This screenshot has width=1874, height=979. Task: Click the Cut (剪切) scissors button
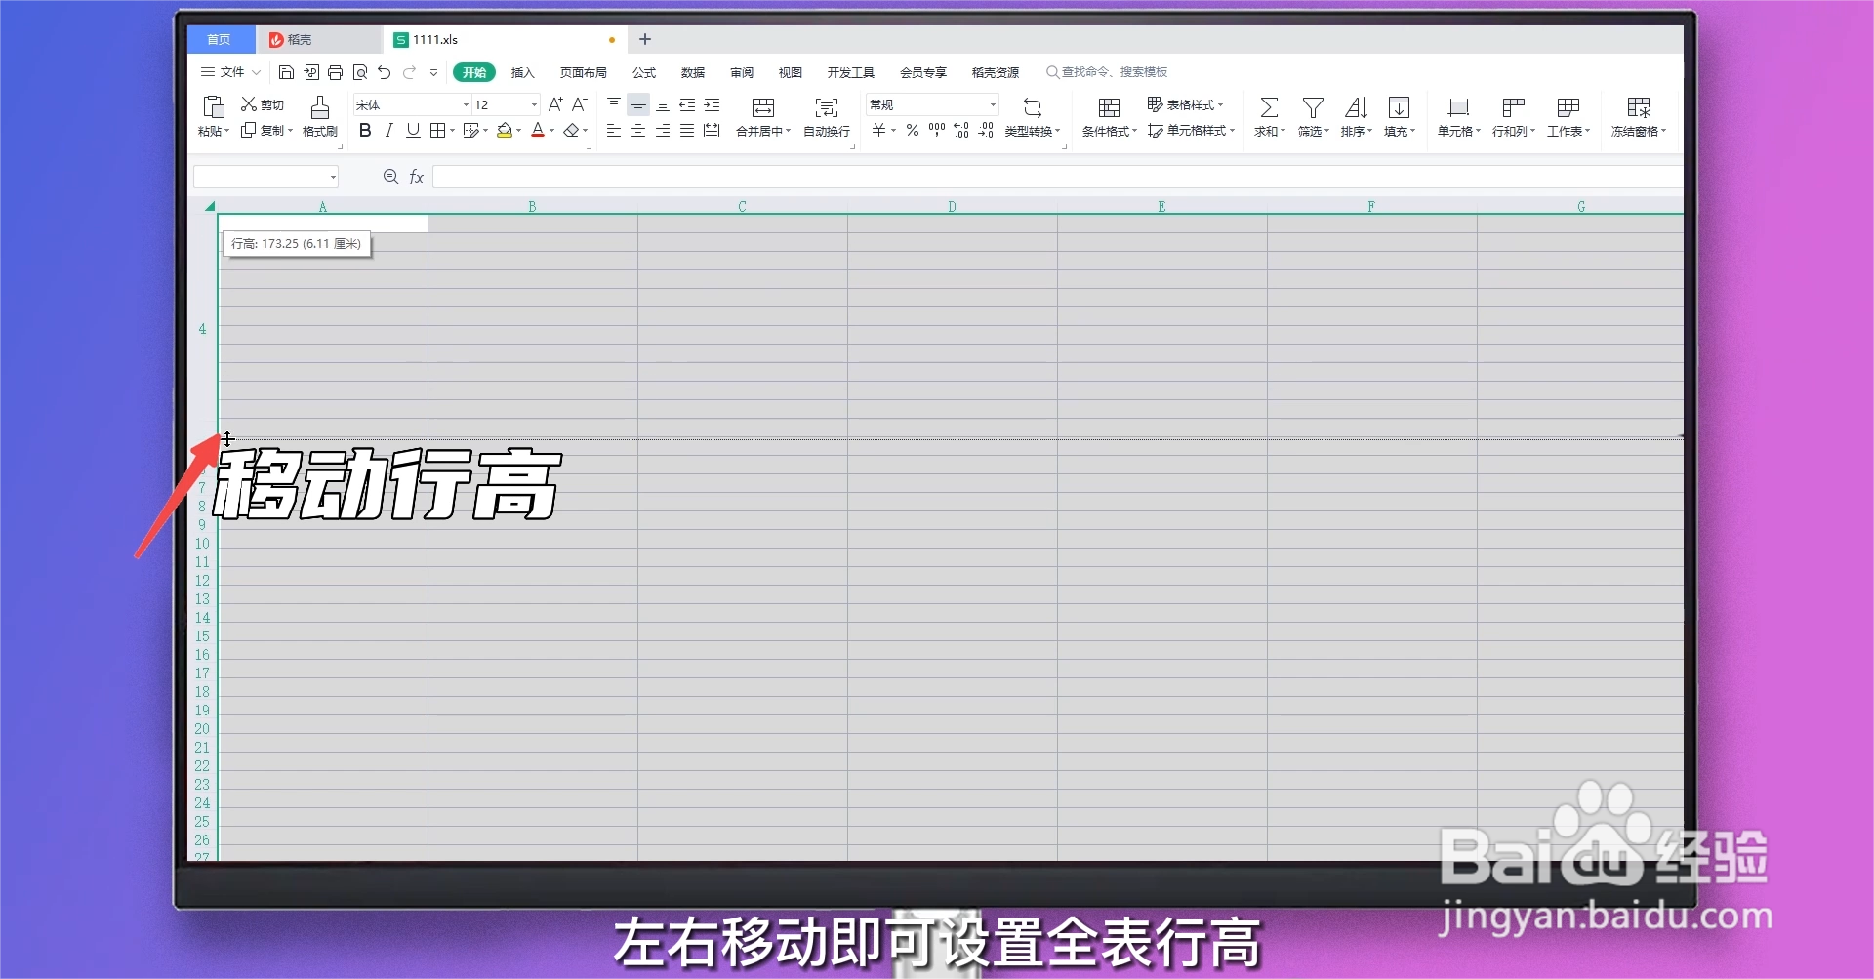[262, 104]
